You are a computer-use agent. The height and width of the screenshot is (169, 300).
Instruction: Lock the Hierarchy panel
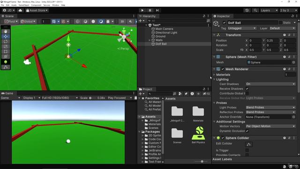pyautogui.click(x=204, y=16)
